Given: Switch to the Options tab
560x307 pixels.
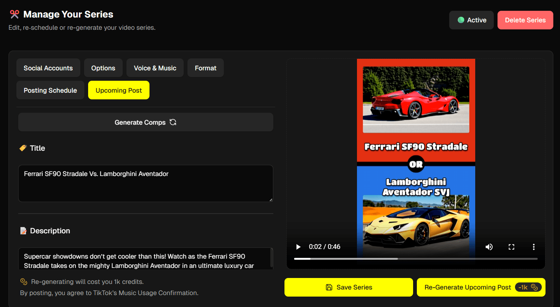Looking at the screenshot, I should (103, 68).
